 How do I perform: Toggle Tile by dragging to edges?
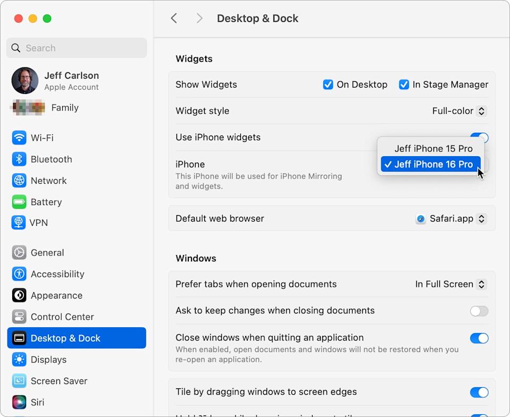[479, 393]
